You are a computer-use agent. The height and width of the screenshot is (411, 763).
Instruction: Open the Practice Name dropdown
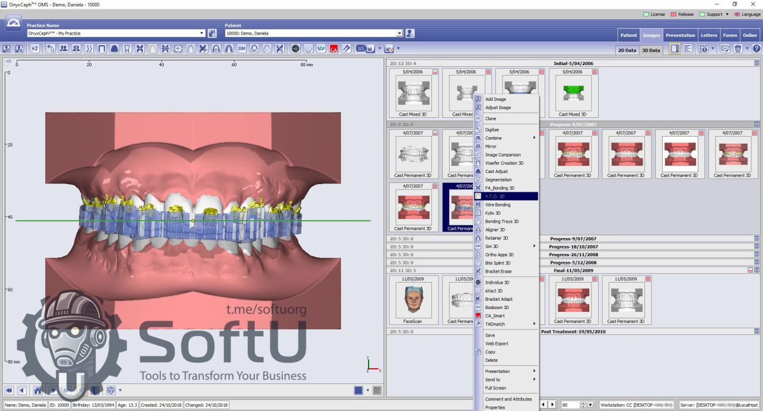pos(202,33)
